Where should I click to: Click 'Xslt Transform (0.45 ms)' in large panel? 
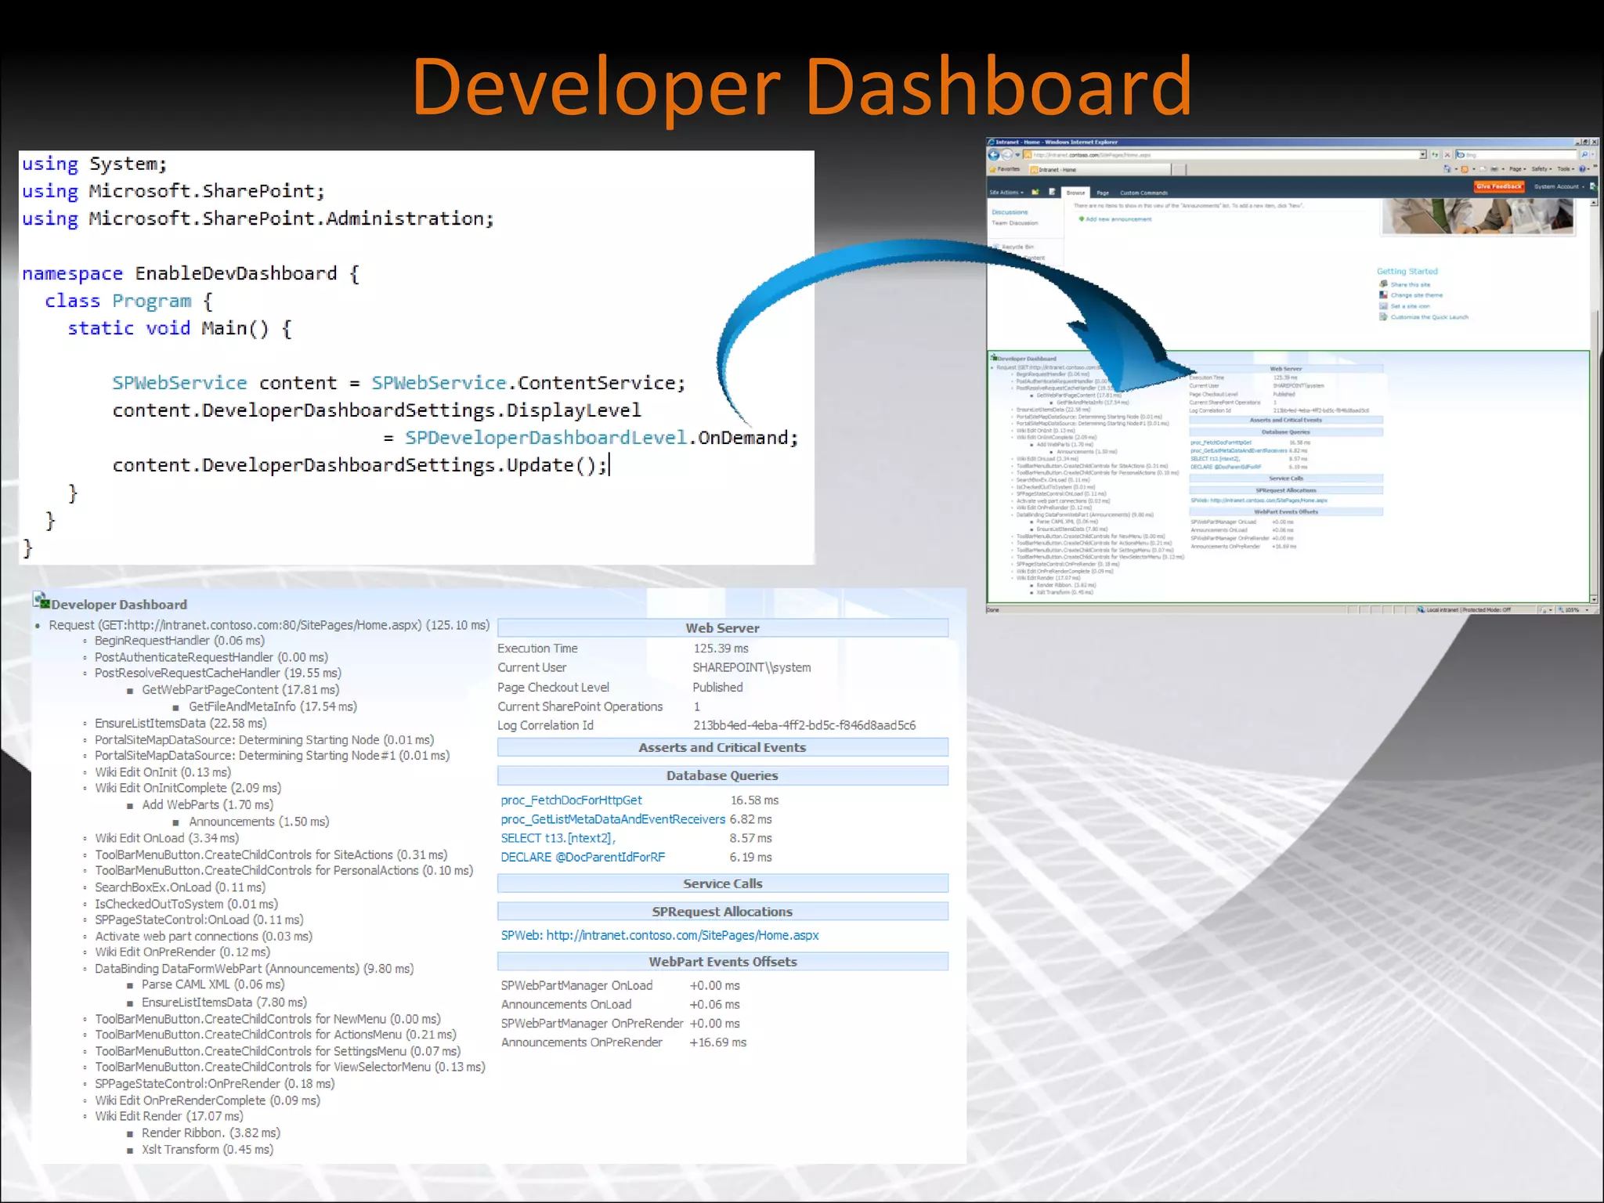208,1149
